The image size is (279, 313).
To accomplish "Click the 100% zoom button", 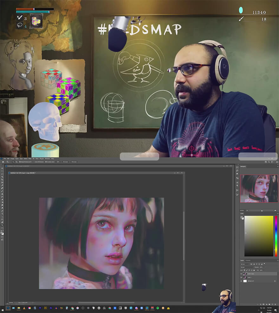I will [x=58, y=162].
